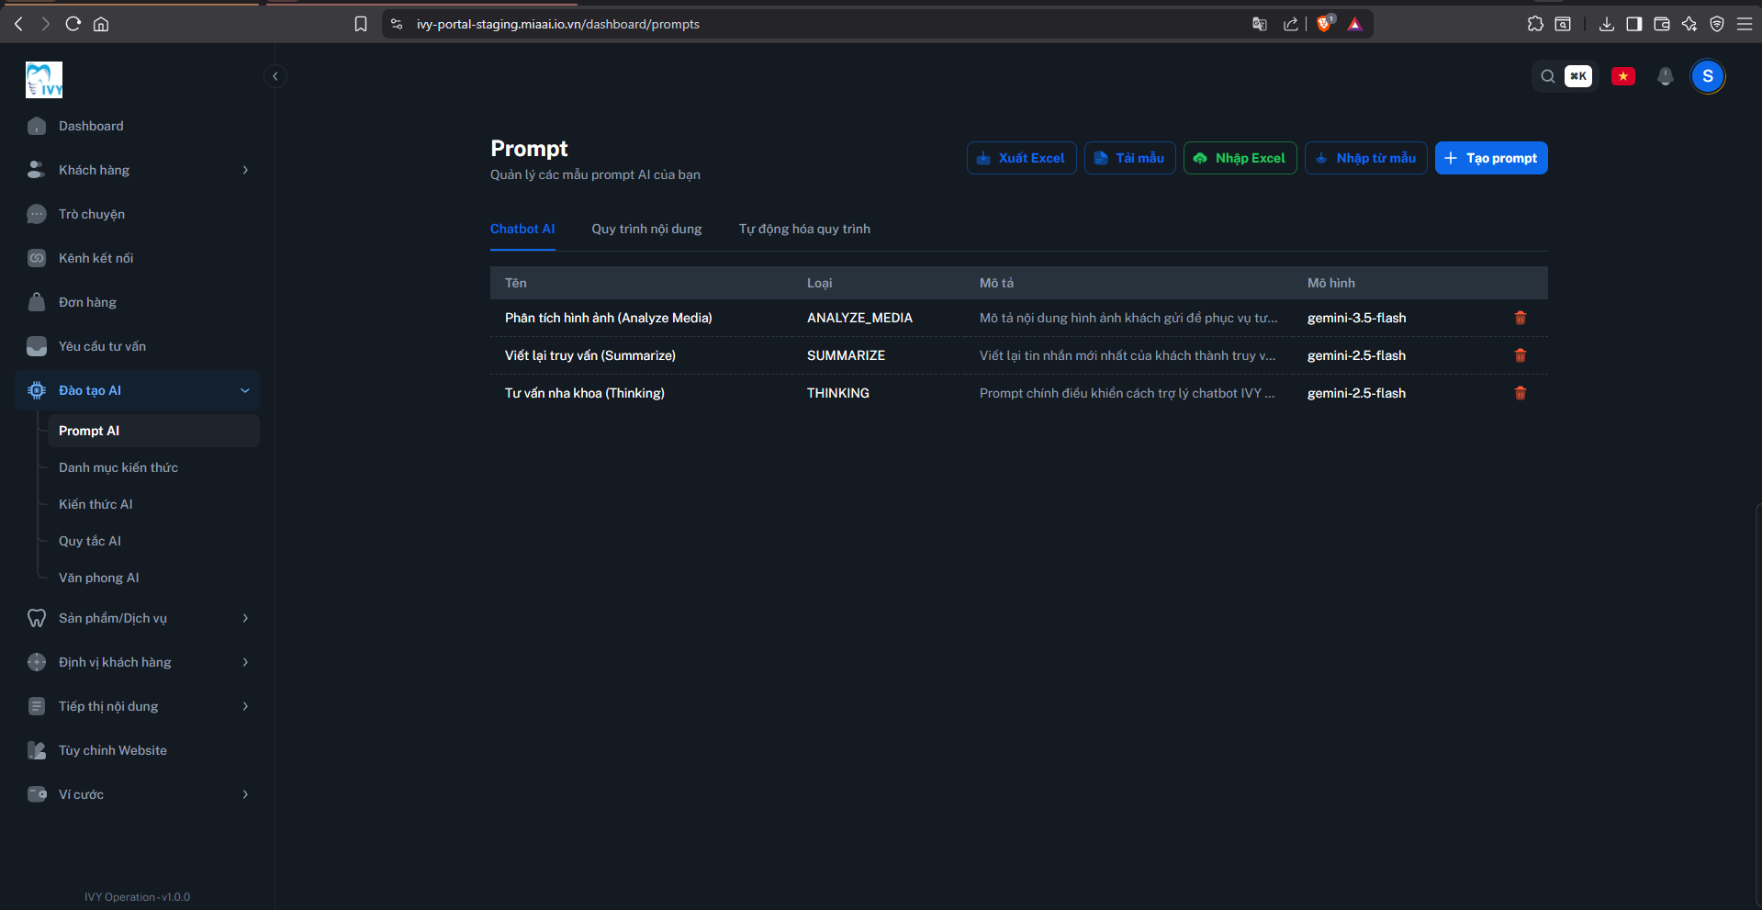Image resolution: width=1762 pixels, height=910 pixels.
Task: Delete the Summarize prompt row
Action: 1521,355
